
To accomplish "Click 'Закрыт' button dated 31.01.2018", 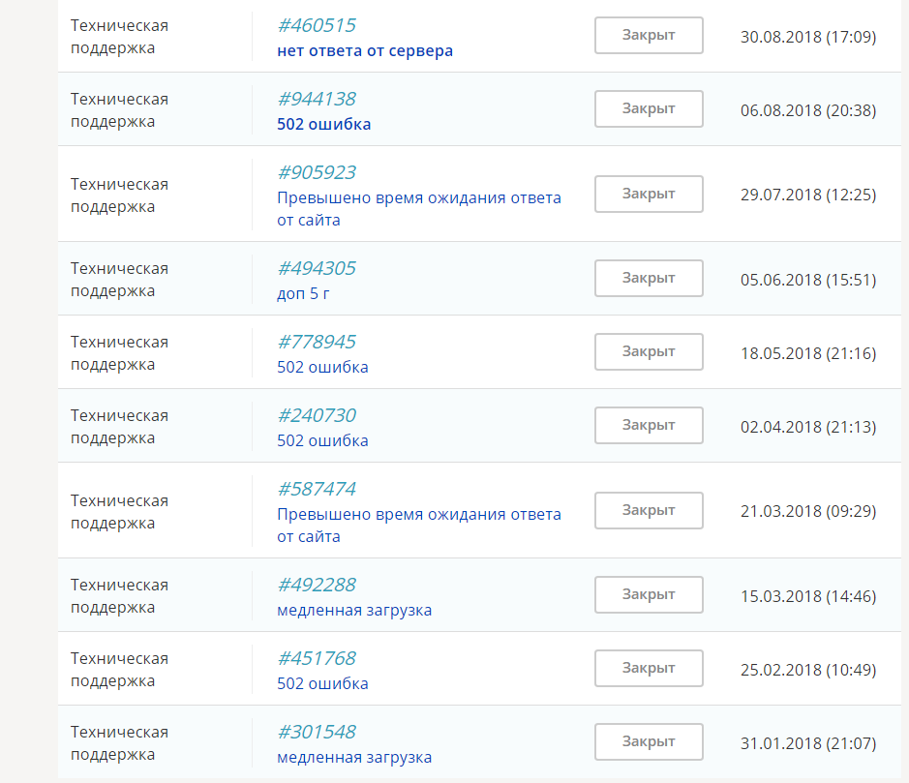I will point(649,741).
